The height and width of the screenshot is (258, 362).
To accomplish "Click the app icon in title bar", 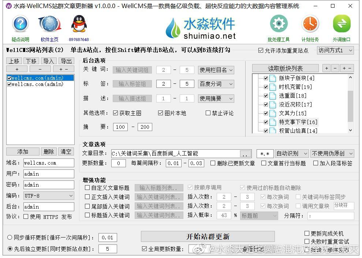I will coord(8,6).
